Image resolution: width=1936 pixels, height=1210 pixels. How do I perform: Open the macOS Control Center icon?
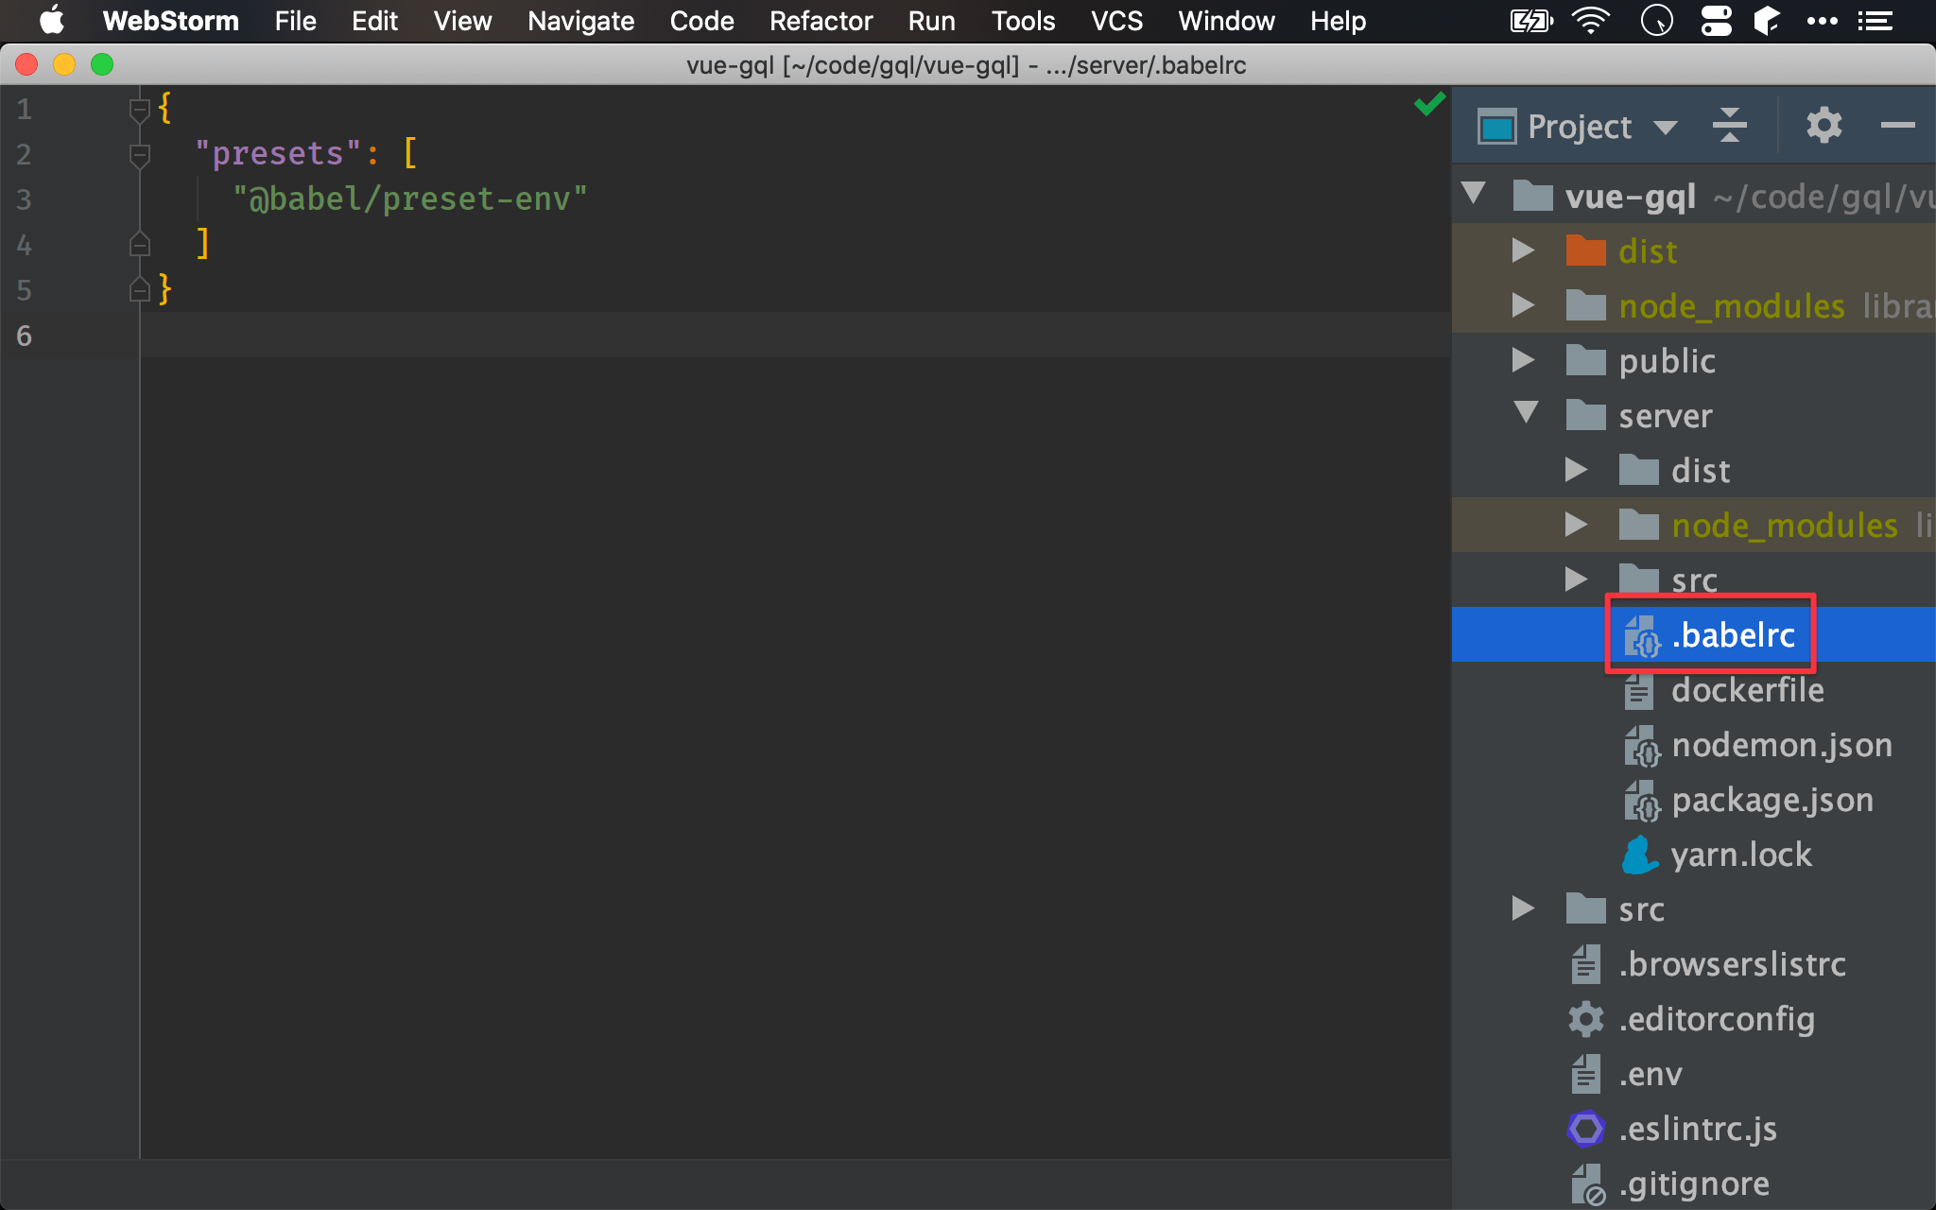1716,21
